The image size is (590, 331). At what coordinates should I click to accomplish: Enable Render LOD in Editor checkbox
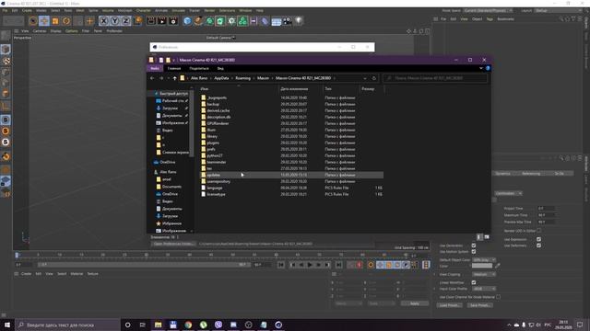pos(538,231)
